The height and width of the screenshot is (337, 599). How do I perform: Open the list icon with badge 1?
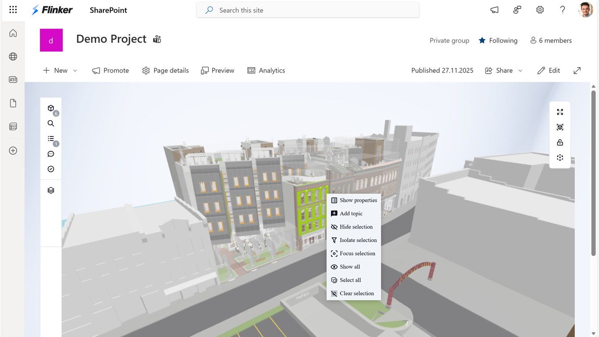pyautogui.click(x=51, y=139)
